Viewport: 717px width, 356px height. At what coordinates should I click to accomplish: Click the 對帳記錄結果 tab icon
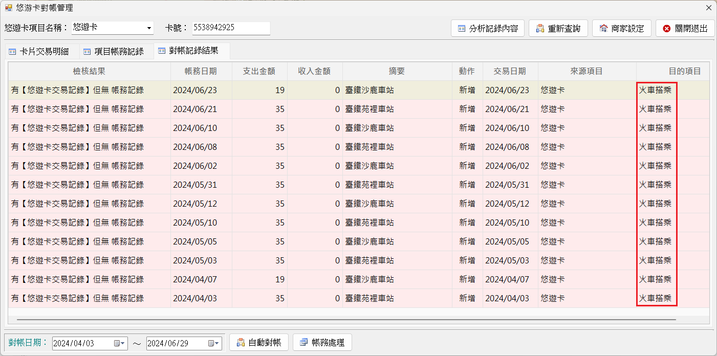click(162, 51)
